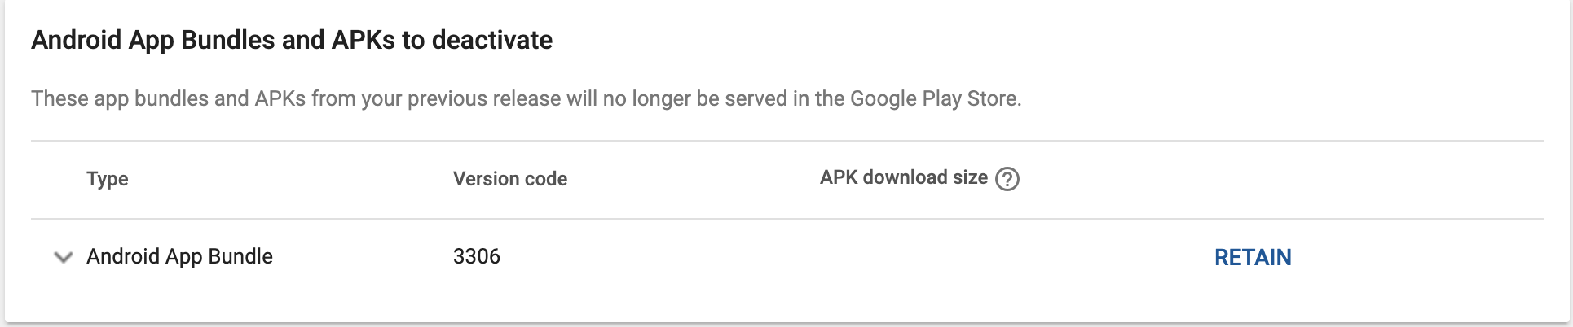Click the word "download" in the column header

click(x=904, y=177)
